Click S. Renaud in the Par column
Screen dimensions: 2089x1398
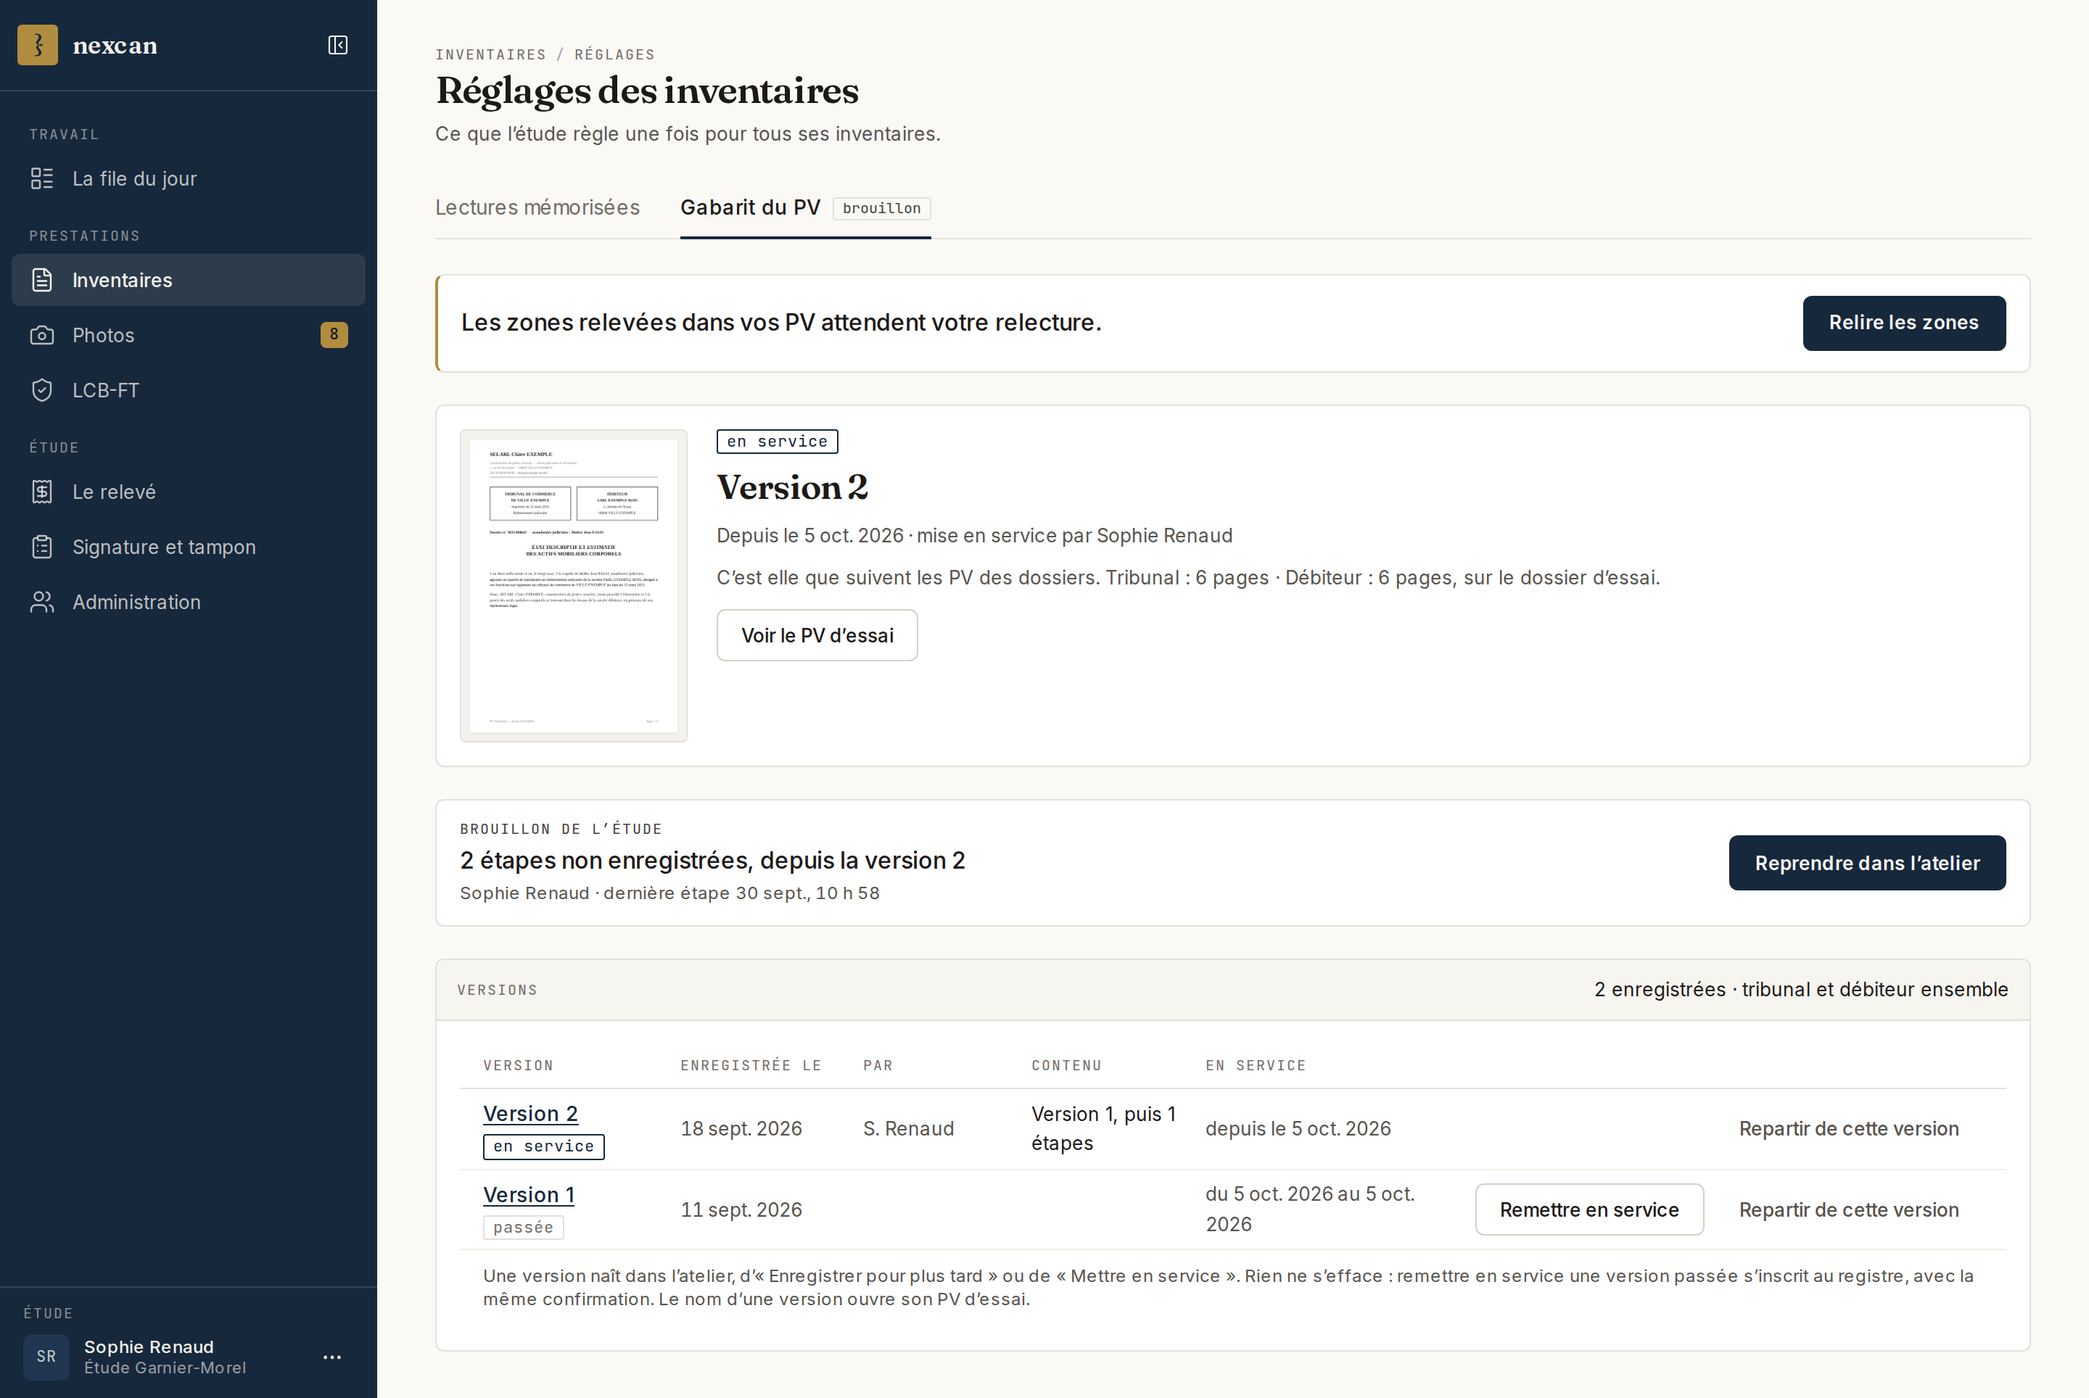[909, 1129]
